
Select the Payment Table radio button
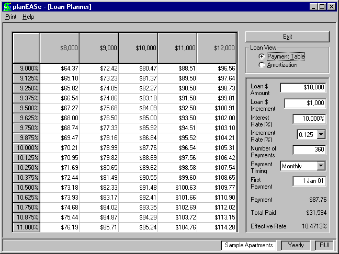(x=262, y=56)
